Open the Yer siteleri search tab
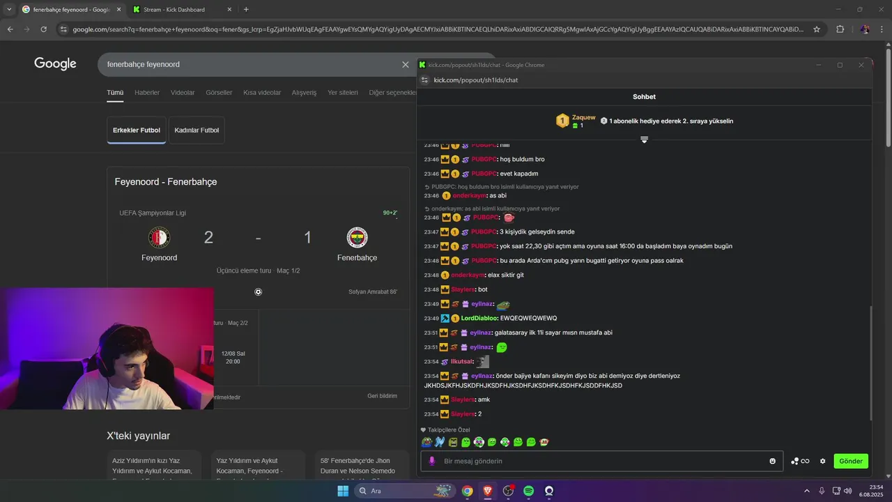 (x=343, y=93)
